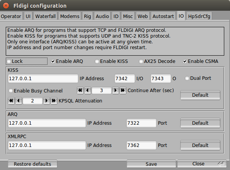230x170 pixels.
Task: Fast-decrease KPSQL Attenuation value
Action: pos(11,101)
